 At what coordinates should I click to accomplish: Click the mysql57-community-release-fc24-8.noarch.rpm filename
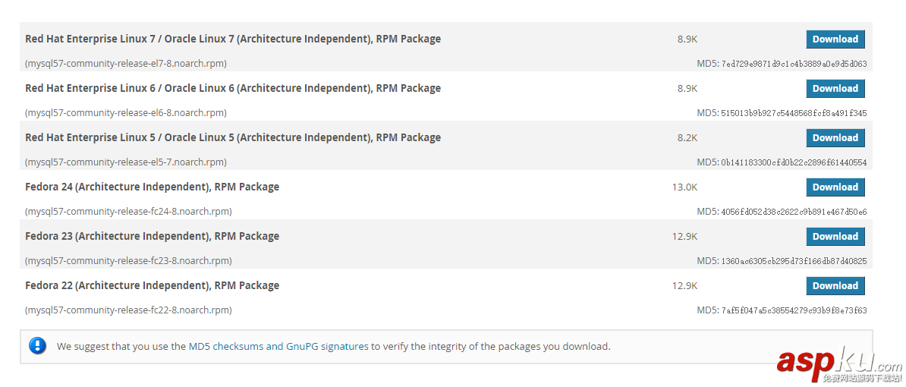(128, 212)
